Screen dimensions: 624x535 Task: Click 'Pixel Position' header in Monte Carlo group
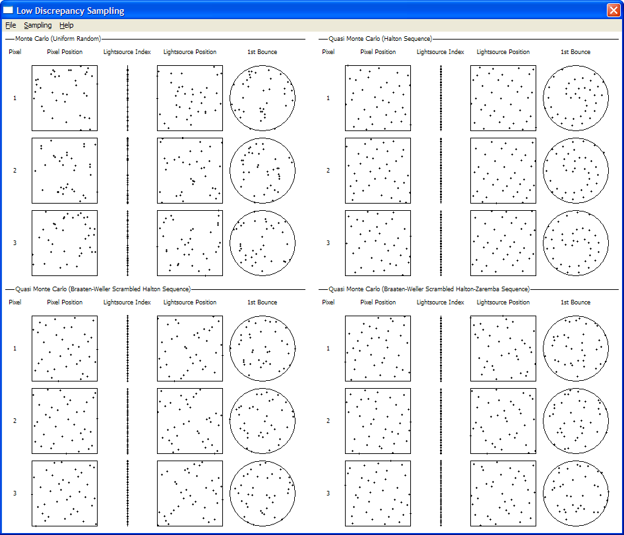[x=65, y=51]
